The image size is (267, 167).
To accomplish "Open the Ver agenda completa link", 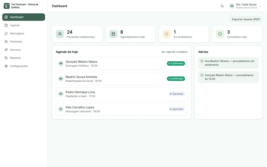I will (x=174, y=52).
